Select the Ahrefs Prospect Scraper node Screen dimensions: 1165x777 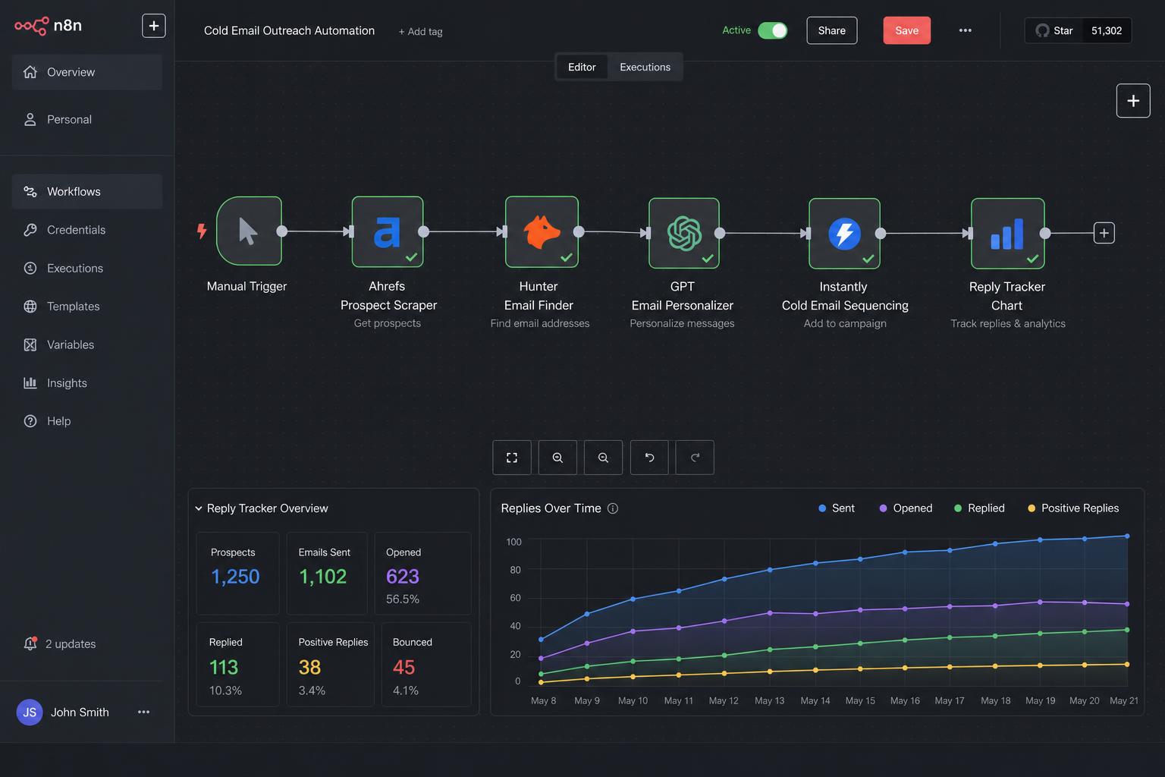point(388,231)
